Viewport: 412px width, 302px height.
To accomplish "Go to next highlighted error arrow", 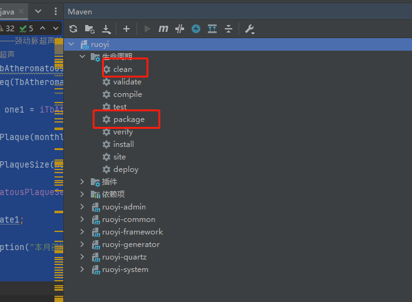I will tap(56, 28).
